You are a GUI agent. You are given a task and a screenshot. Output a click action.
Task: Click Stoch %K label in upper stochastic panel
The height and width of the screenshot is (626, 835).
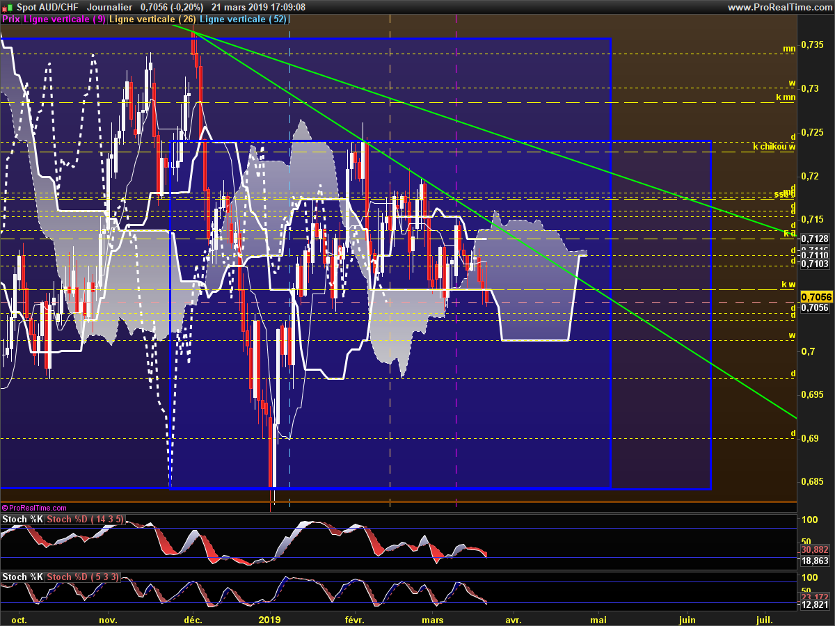click(x=24, y=520)
